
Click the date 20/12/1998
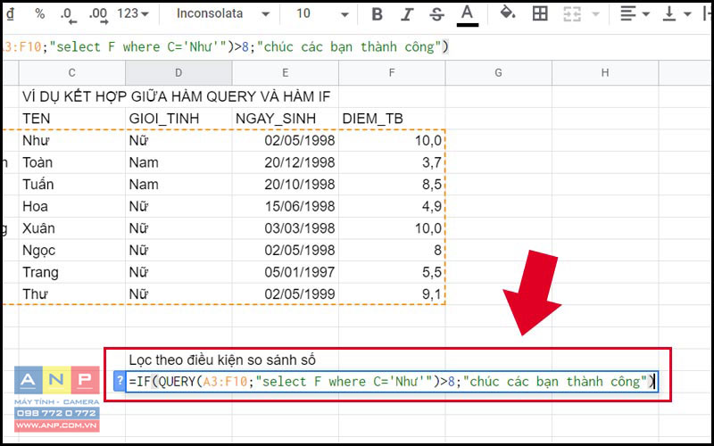pos(285,162)
